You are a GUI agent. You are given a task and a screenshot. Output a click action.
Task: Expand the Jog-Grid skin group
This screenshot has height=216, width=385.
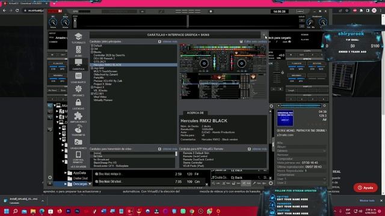coord(92,68)
